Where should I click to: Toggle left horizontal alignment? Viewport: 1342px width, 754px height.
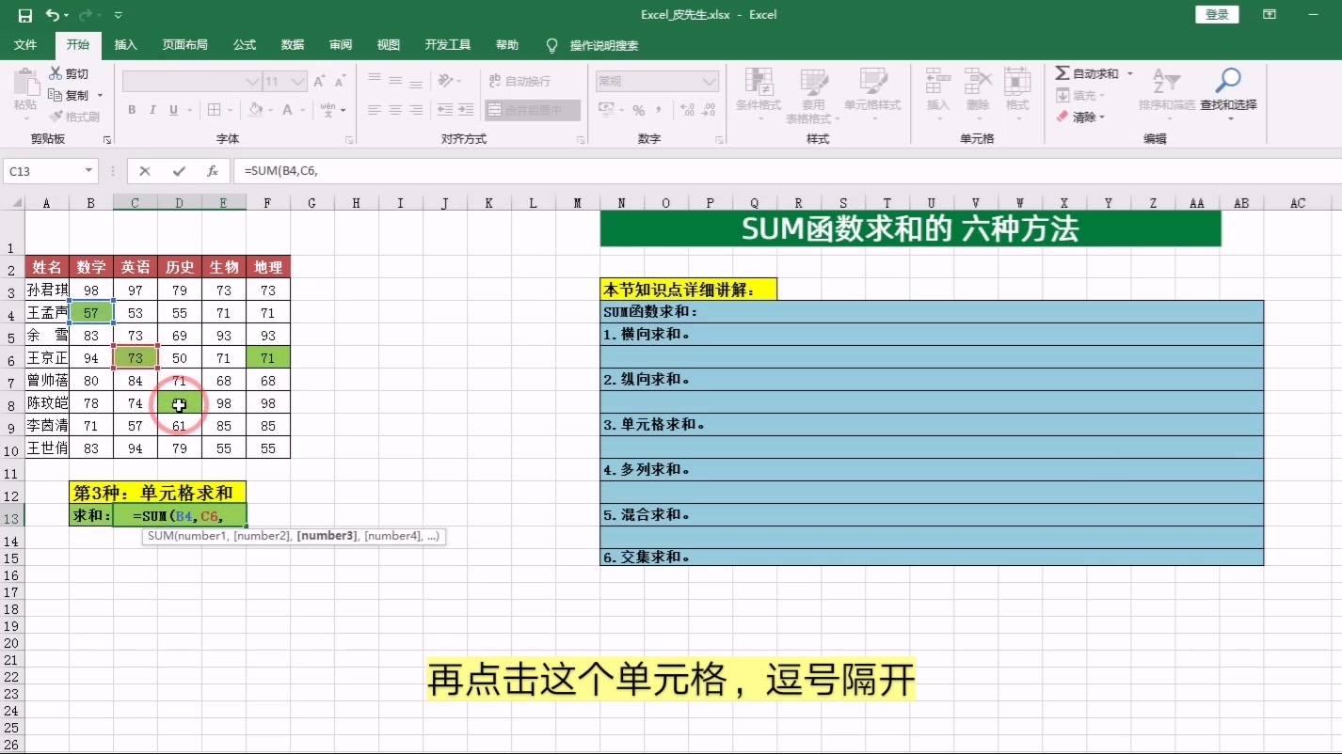[x=375, y=110]
